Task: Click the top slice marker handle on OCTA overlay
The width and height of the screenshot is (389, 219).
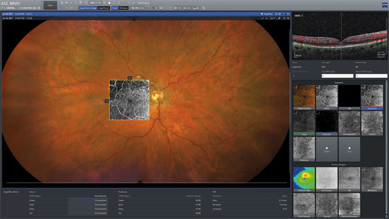Action: [x=129, y=78]
